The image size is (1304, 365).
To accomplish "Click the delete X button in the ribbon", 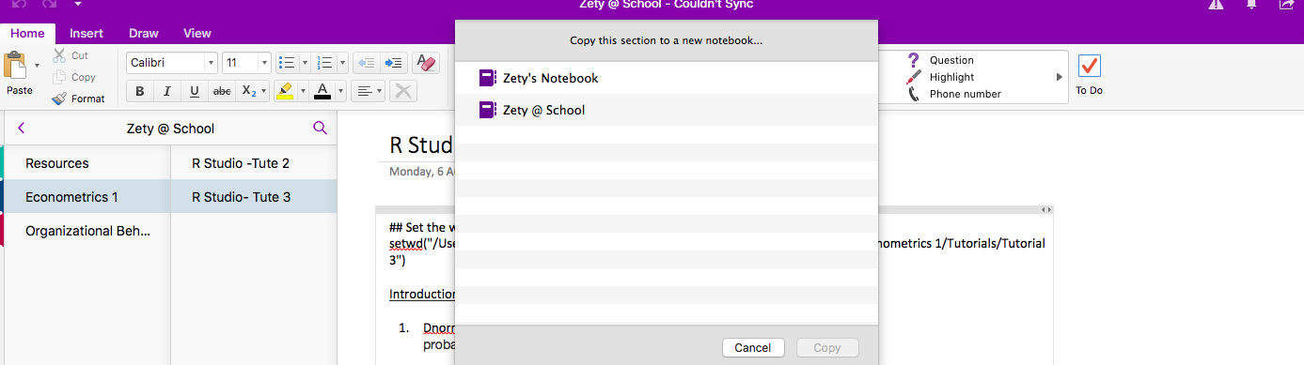I will pyautogui.click(x=403, y=91).
